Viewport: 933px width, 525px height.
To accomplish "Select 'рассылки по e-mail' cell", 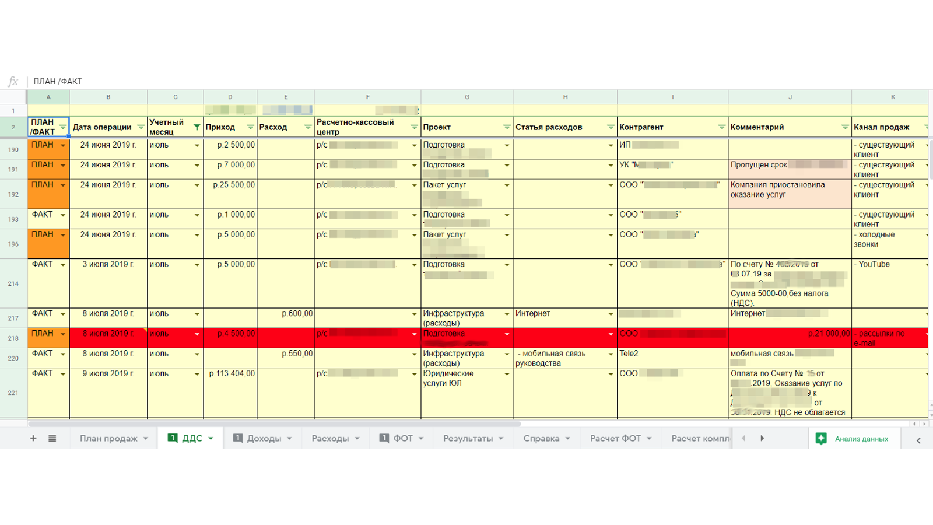I will click(x=890, y=338).
